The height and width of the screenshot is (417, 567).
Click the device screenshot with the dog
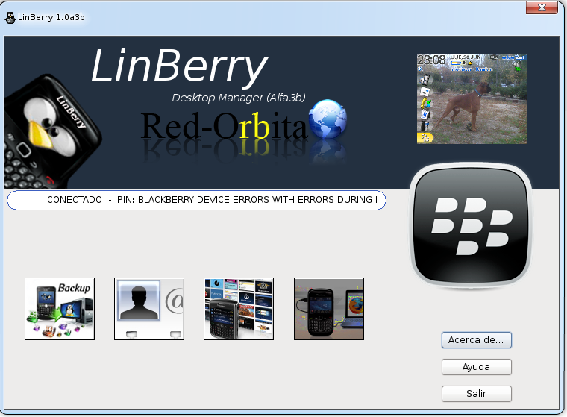click(x=472, y=98)
